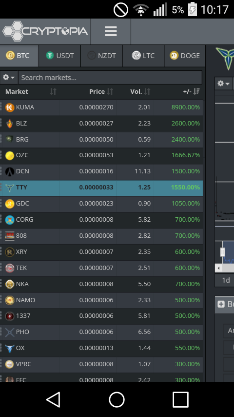Select the PHO coin icon
234x417 pixels.
tap(10, 332)
